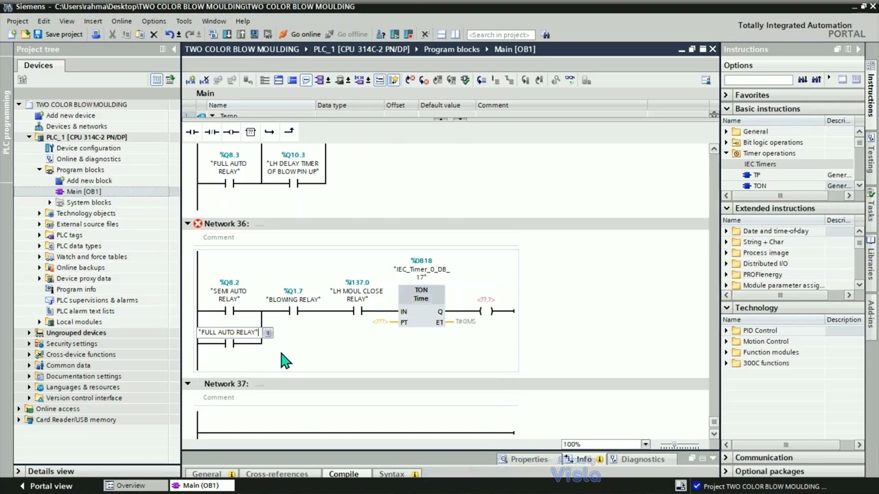Screen dimensions: 879x494
Task: Click the editor vertical scrollbar down arrow
Action: pyautogui.click(x=714, y=434)
